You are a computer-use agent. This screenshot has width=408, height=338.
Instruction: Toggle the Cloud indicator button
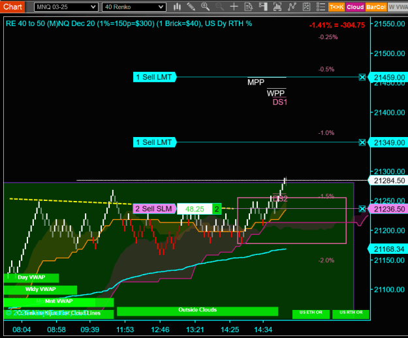[355, 7]
